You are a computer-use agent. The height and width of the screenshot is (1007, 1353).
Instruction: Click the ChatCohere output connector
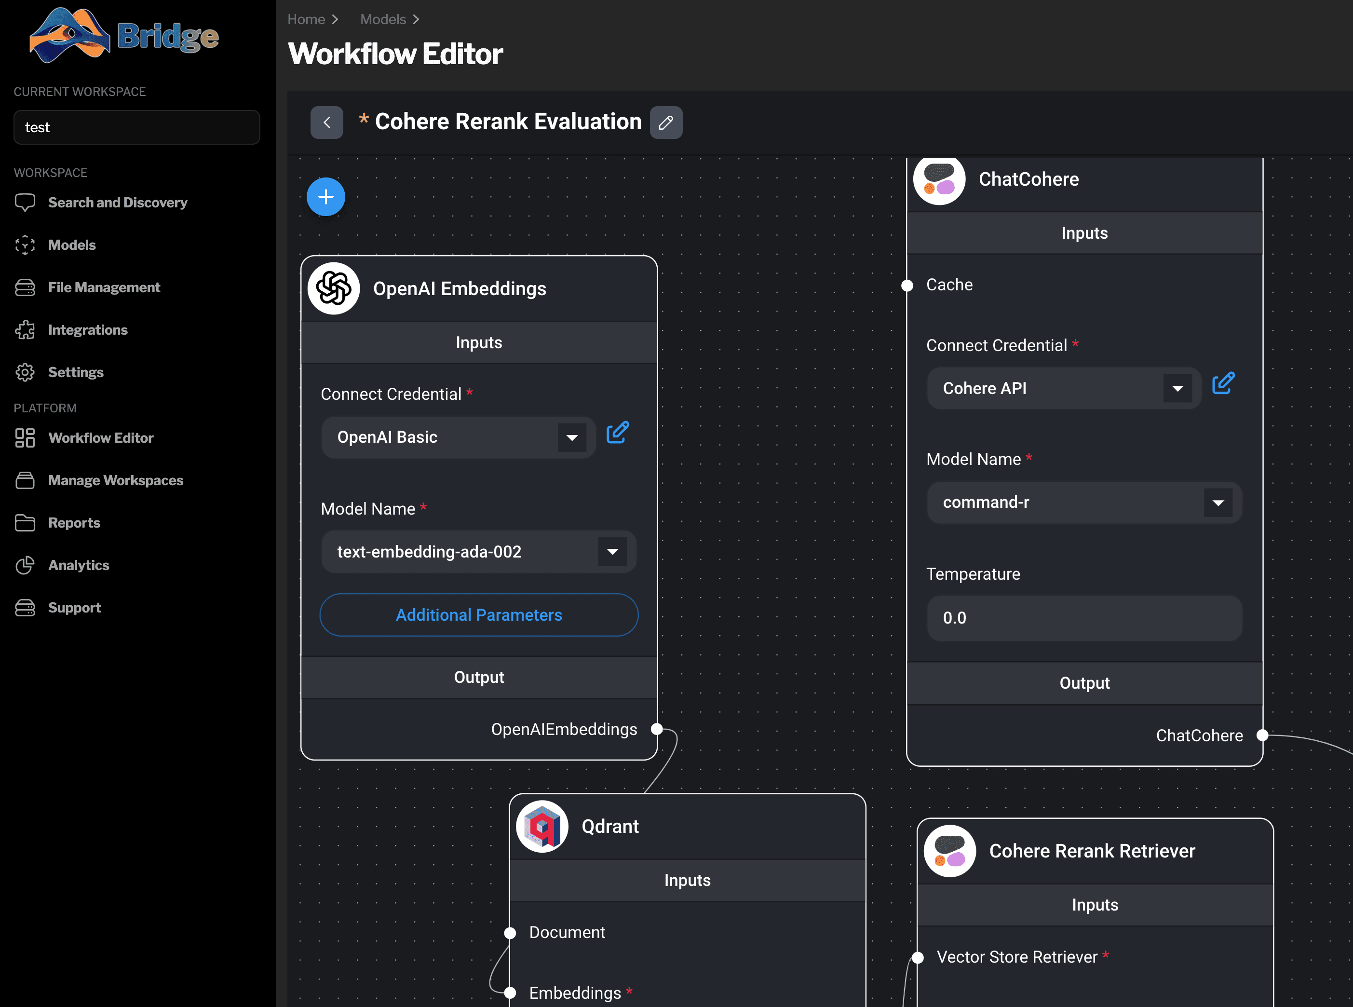[x=1262, y=735]
